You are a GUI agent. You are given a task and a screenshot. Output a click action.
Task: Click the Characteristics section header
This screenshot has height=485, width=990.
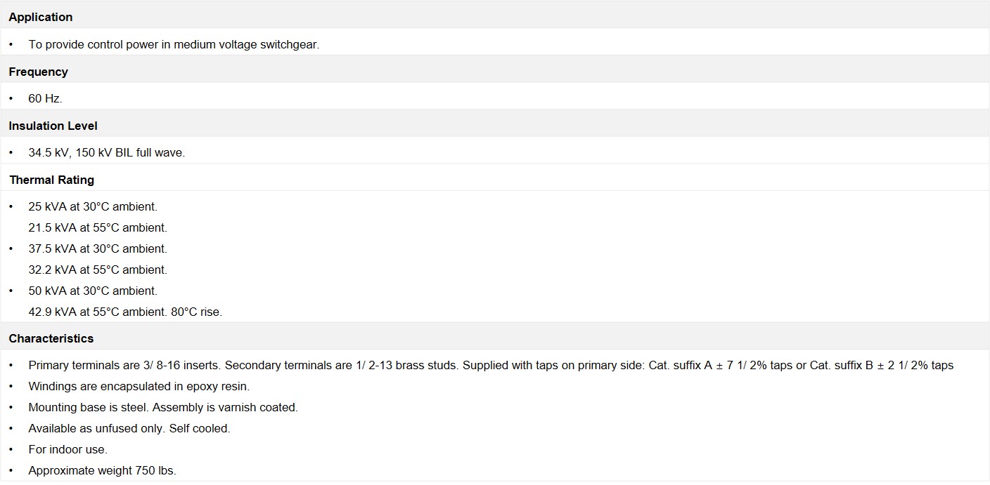click(51, 338)
